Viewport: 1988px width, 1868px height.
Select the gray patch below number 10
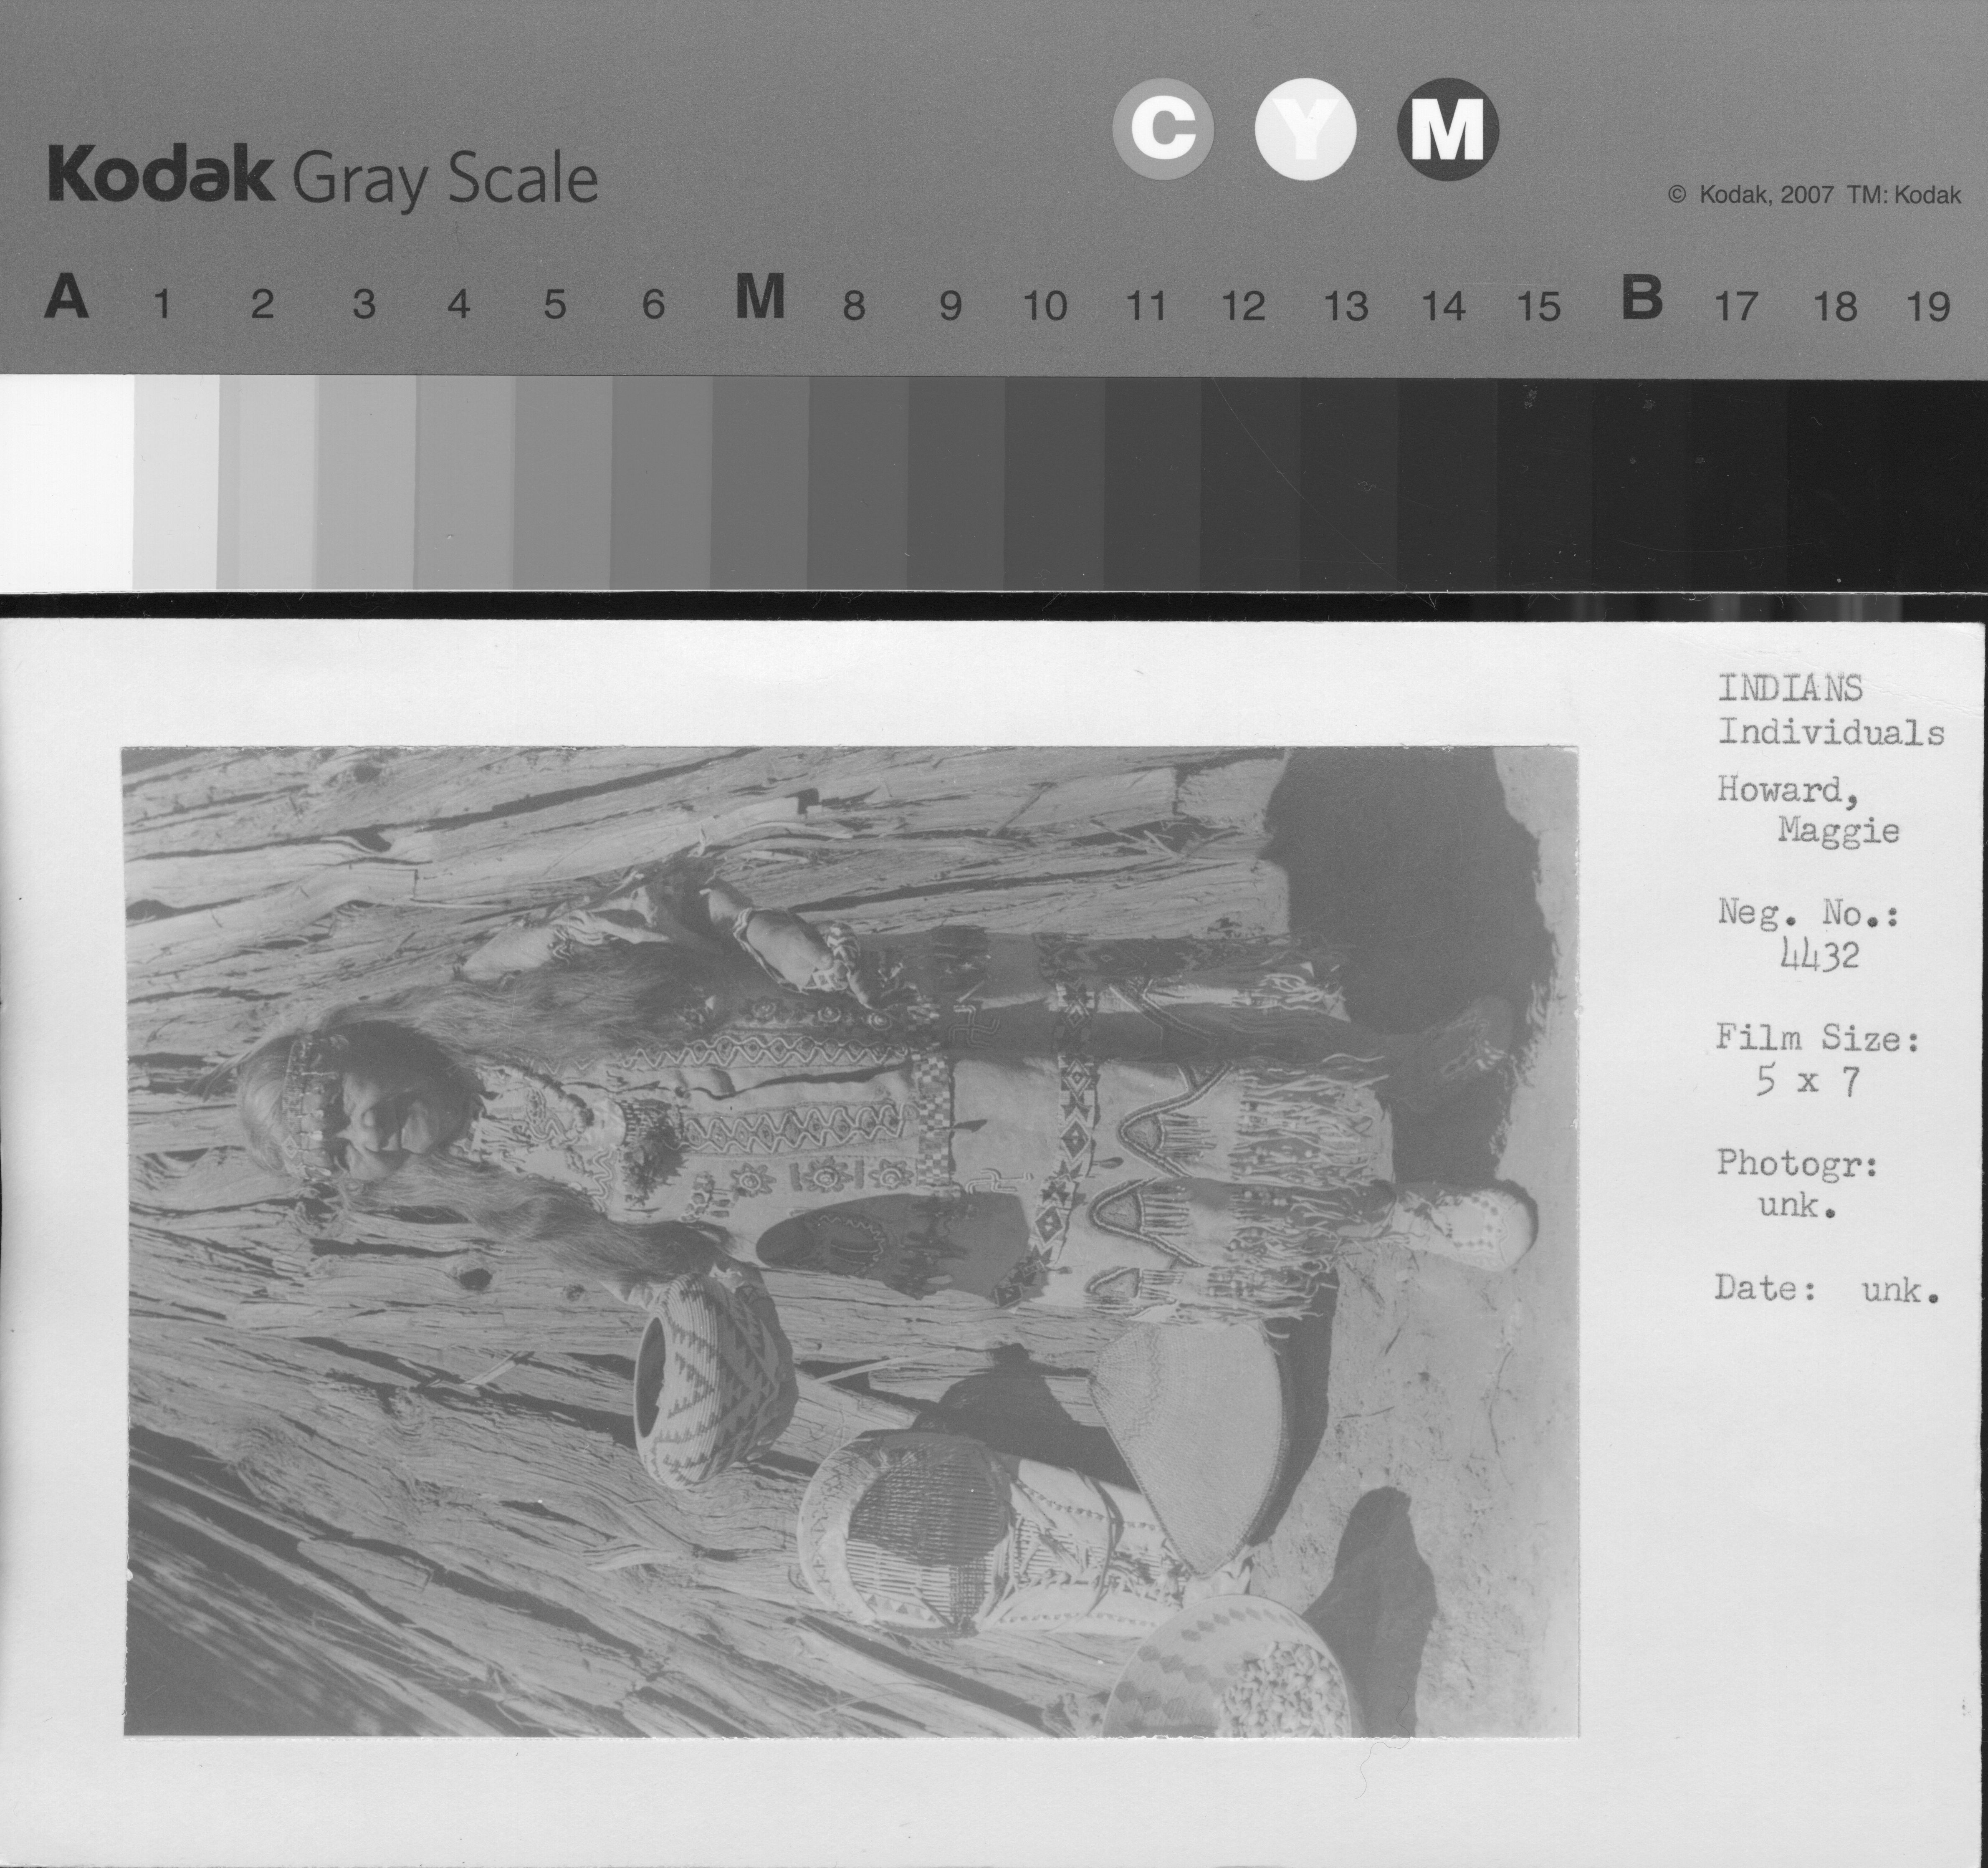point(1054,483)
